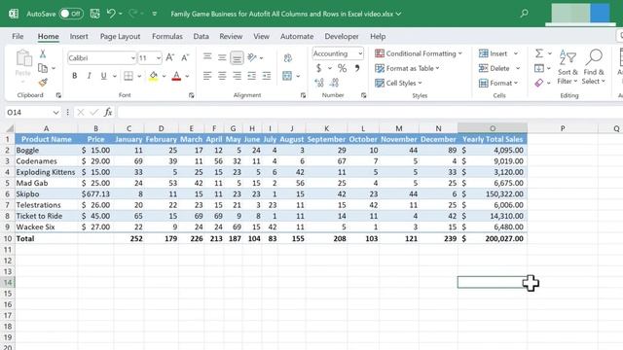The height and width of the screenshot is (350, 623).
Task: Click the Accounting dollar sign icon
Action: coord(318,68)
